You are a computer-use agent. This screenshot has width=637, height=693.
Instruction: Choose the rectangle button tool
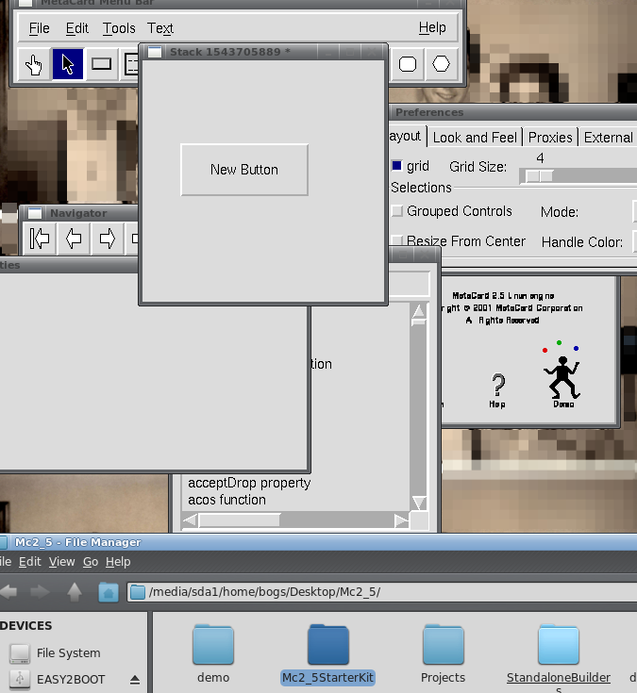tap(101, 65)
